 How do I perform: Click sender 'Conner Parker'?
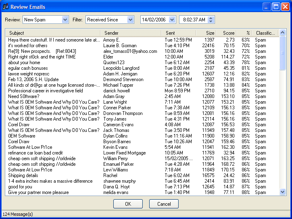tap(117, 108)
